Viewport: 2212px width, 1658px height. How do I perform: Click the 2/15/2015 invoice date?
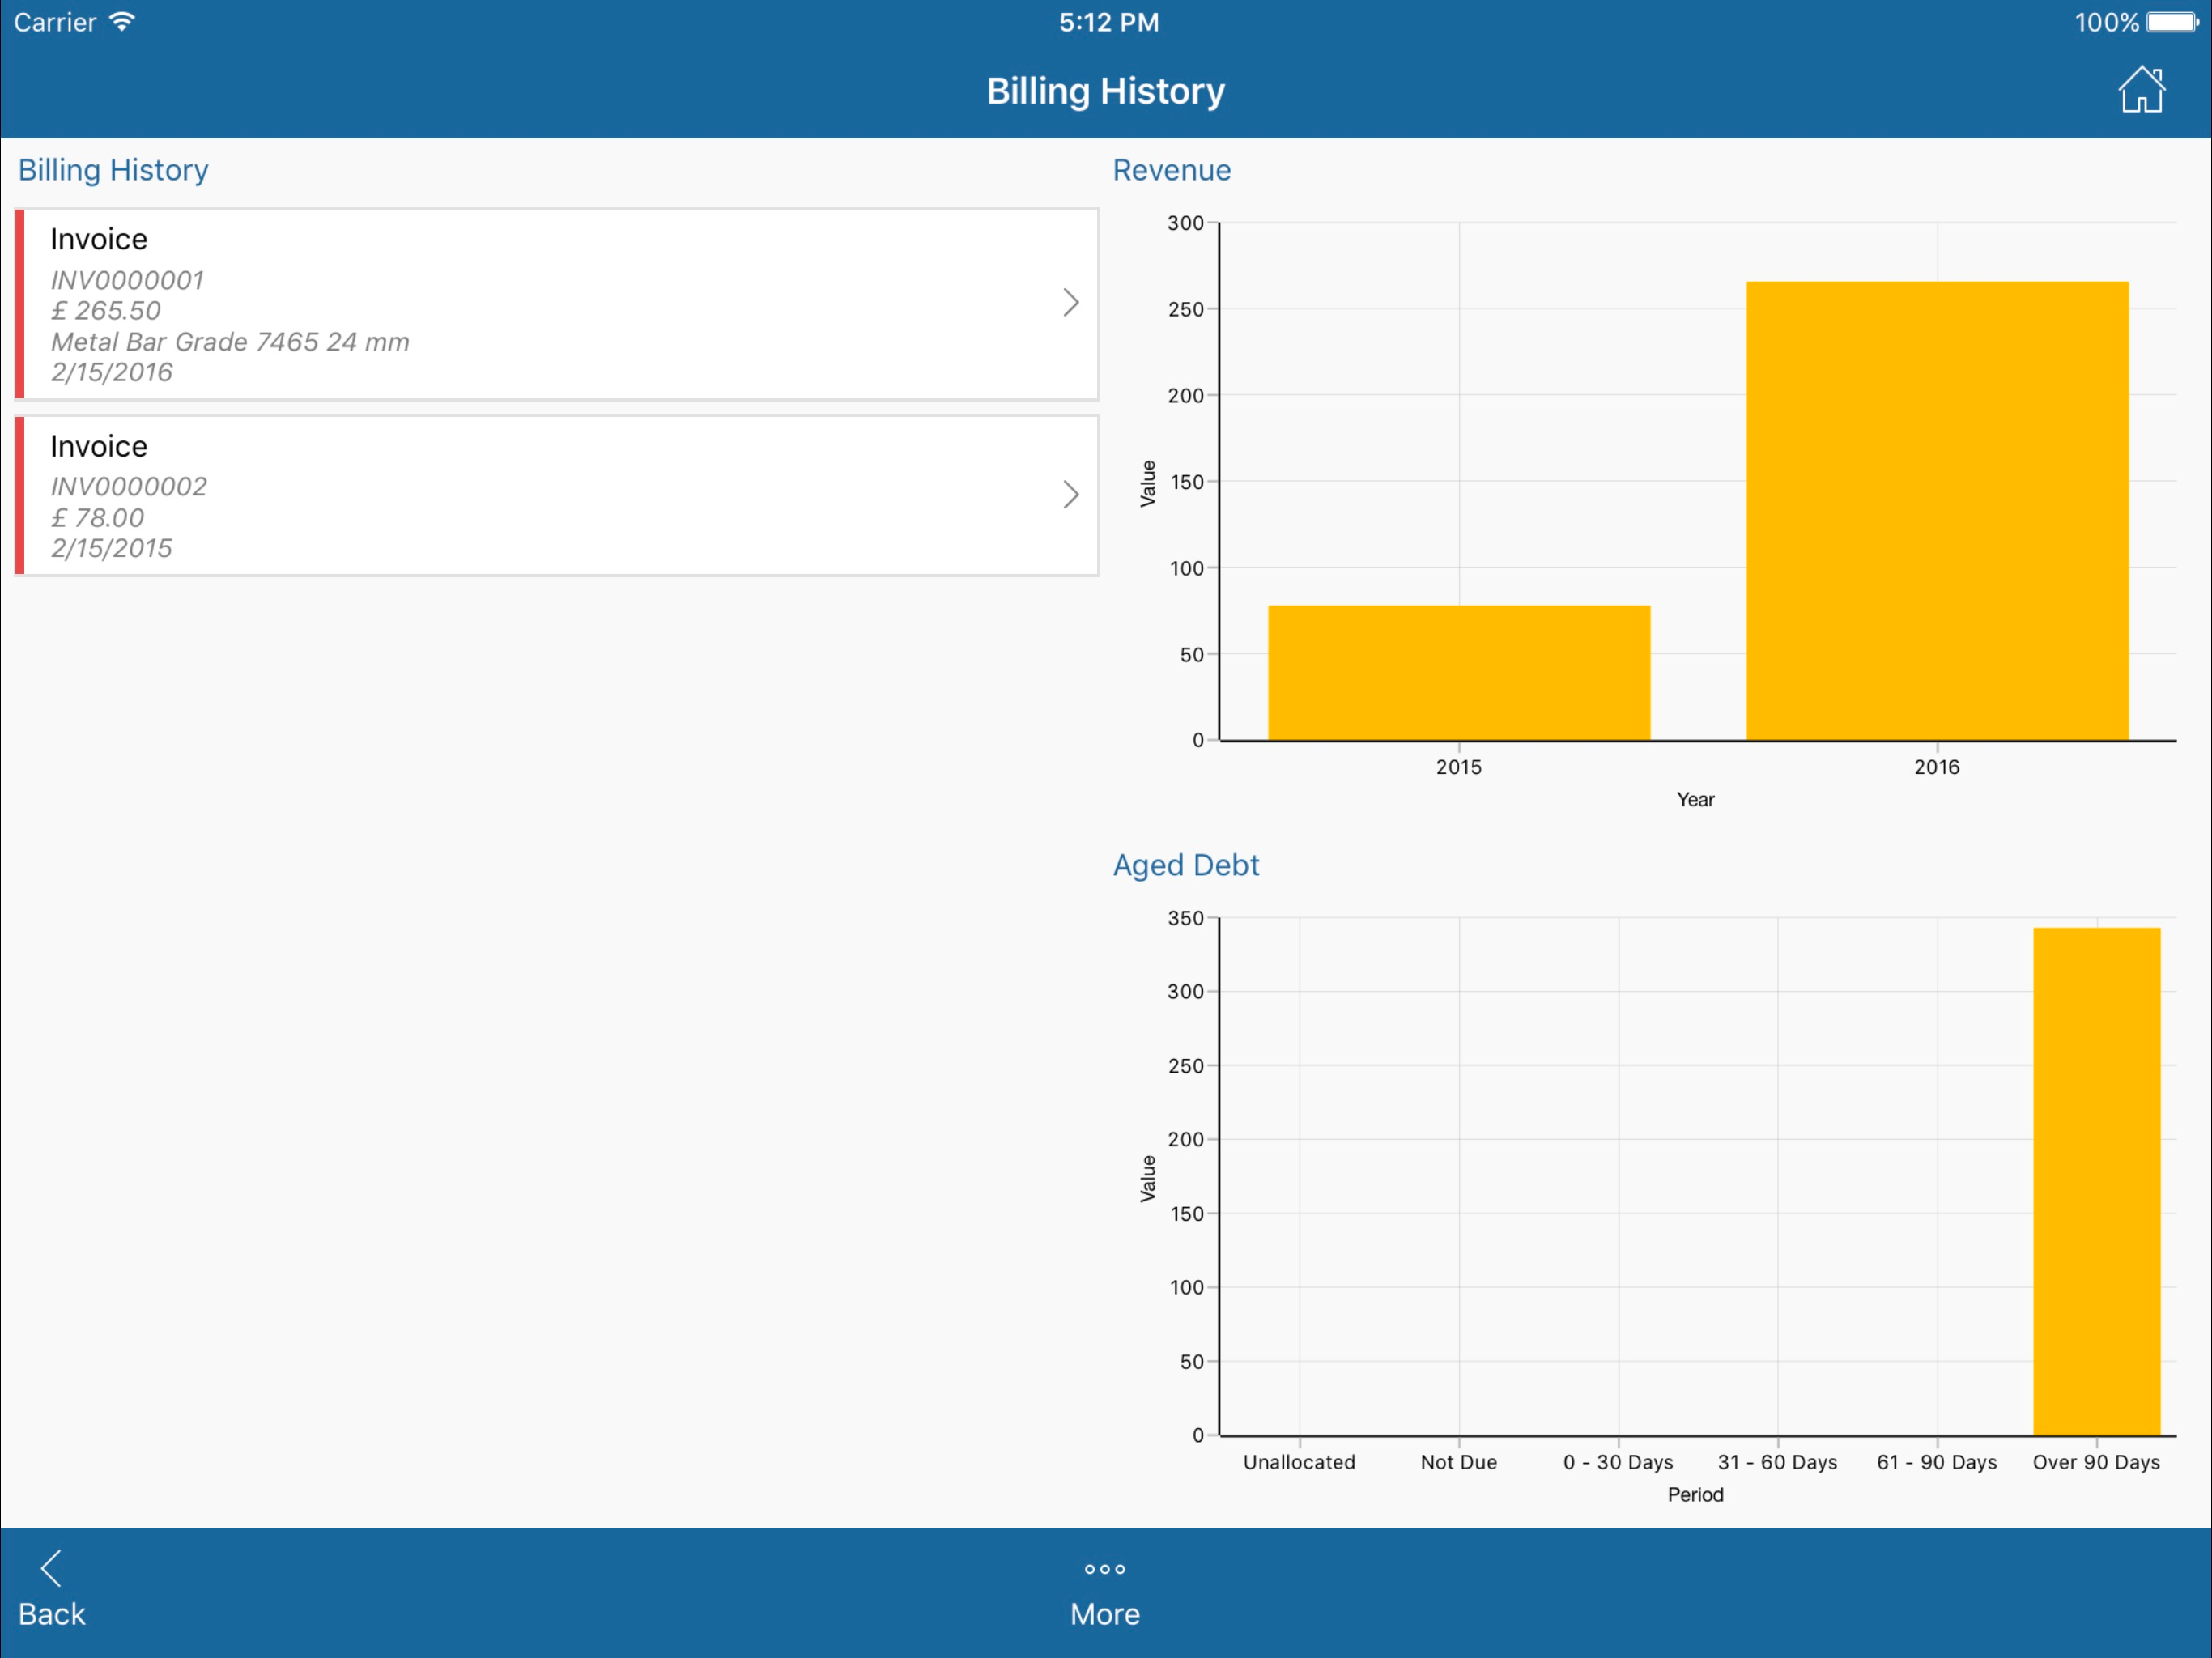(x=112, y=549)
